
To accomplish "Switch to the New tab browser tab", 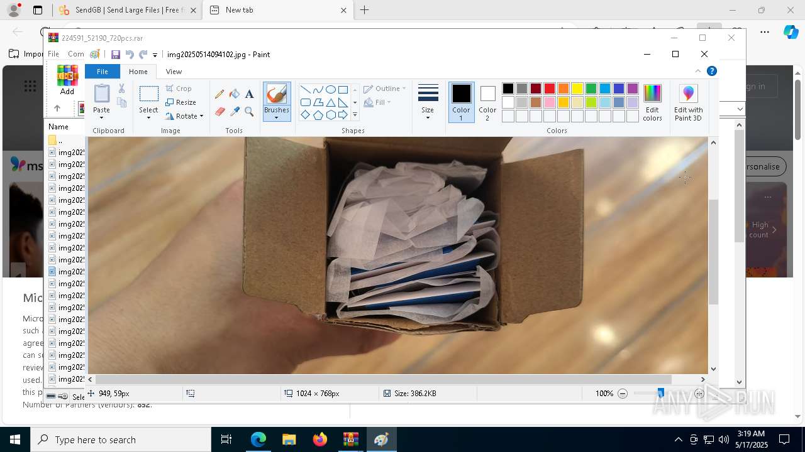I will tap(279, 10).
